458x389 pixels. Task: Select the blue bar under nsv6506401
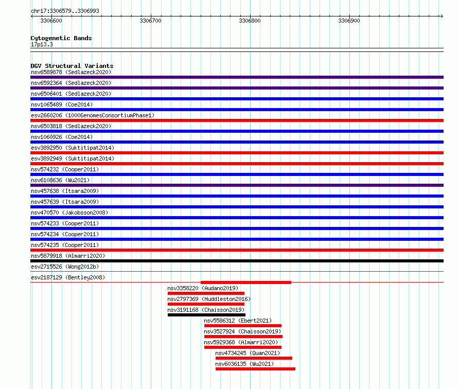coord(237,99)
